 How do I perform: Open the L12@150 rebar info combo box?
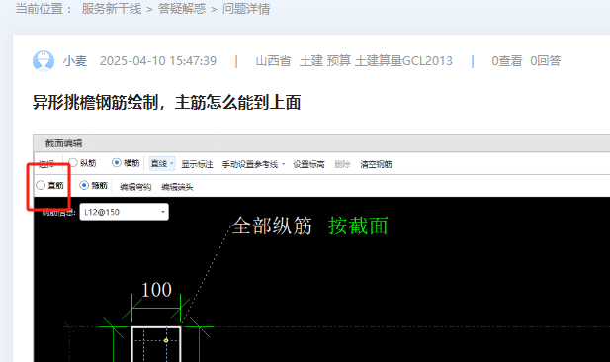[x=125, y=212]
